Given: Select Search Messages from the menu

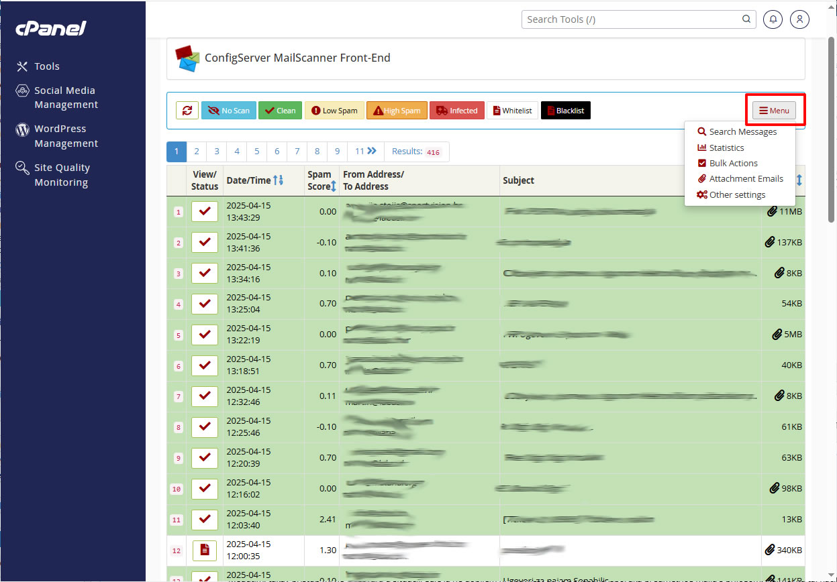Looking at the screenshot, I should tap(737, 132).
